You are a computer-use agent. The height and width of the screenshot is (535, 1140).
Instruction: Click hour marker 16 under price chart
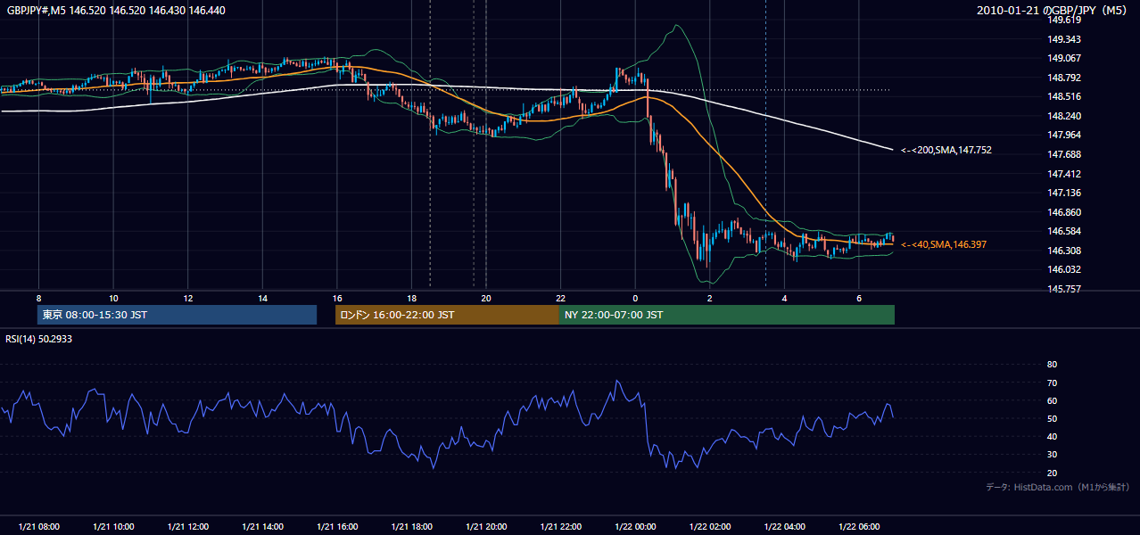tap(337, 298)
